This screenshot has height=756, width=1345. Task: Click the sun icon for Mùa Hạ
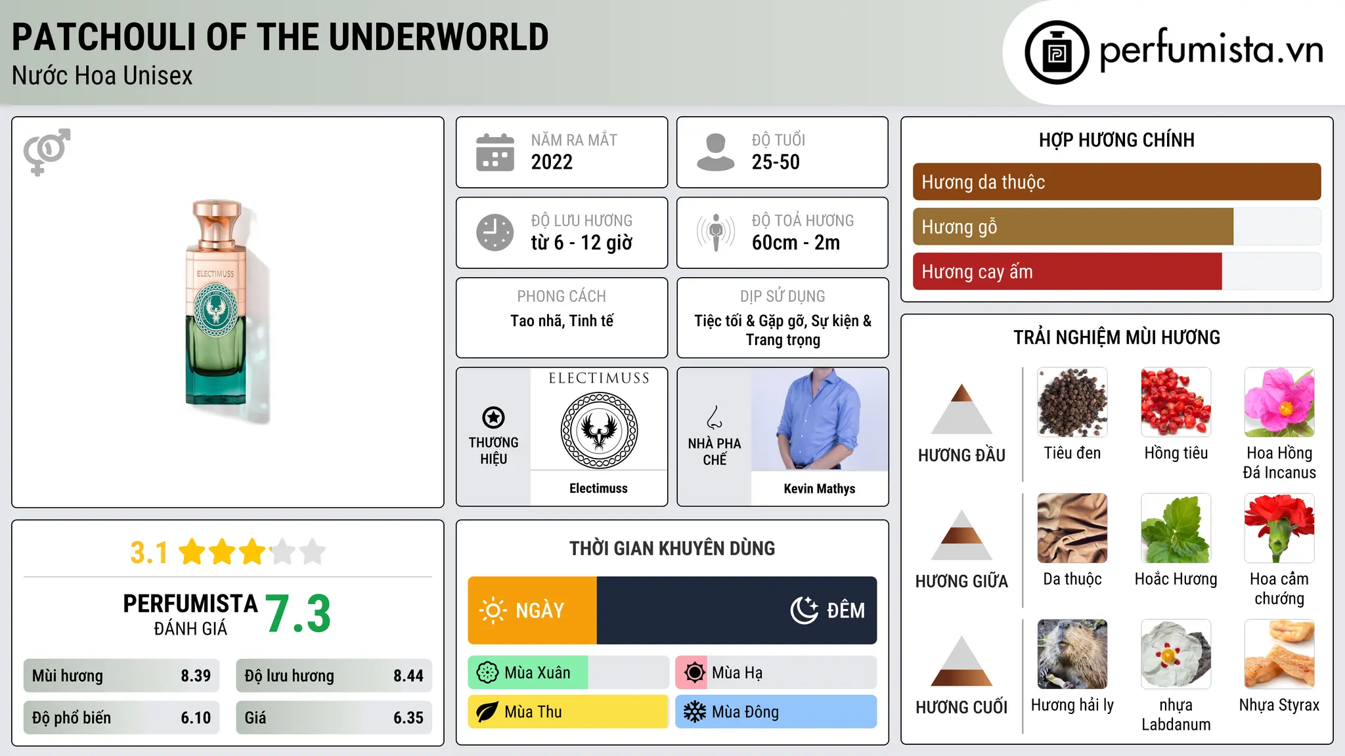694,673
